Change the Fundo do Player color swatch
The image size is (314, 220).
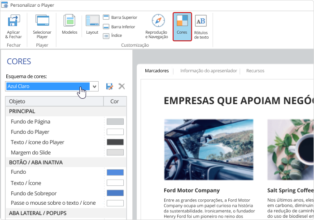click(115, 132)
